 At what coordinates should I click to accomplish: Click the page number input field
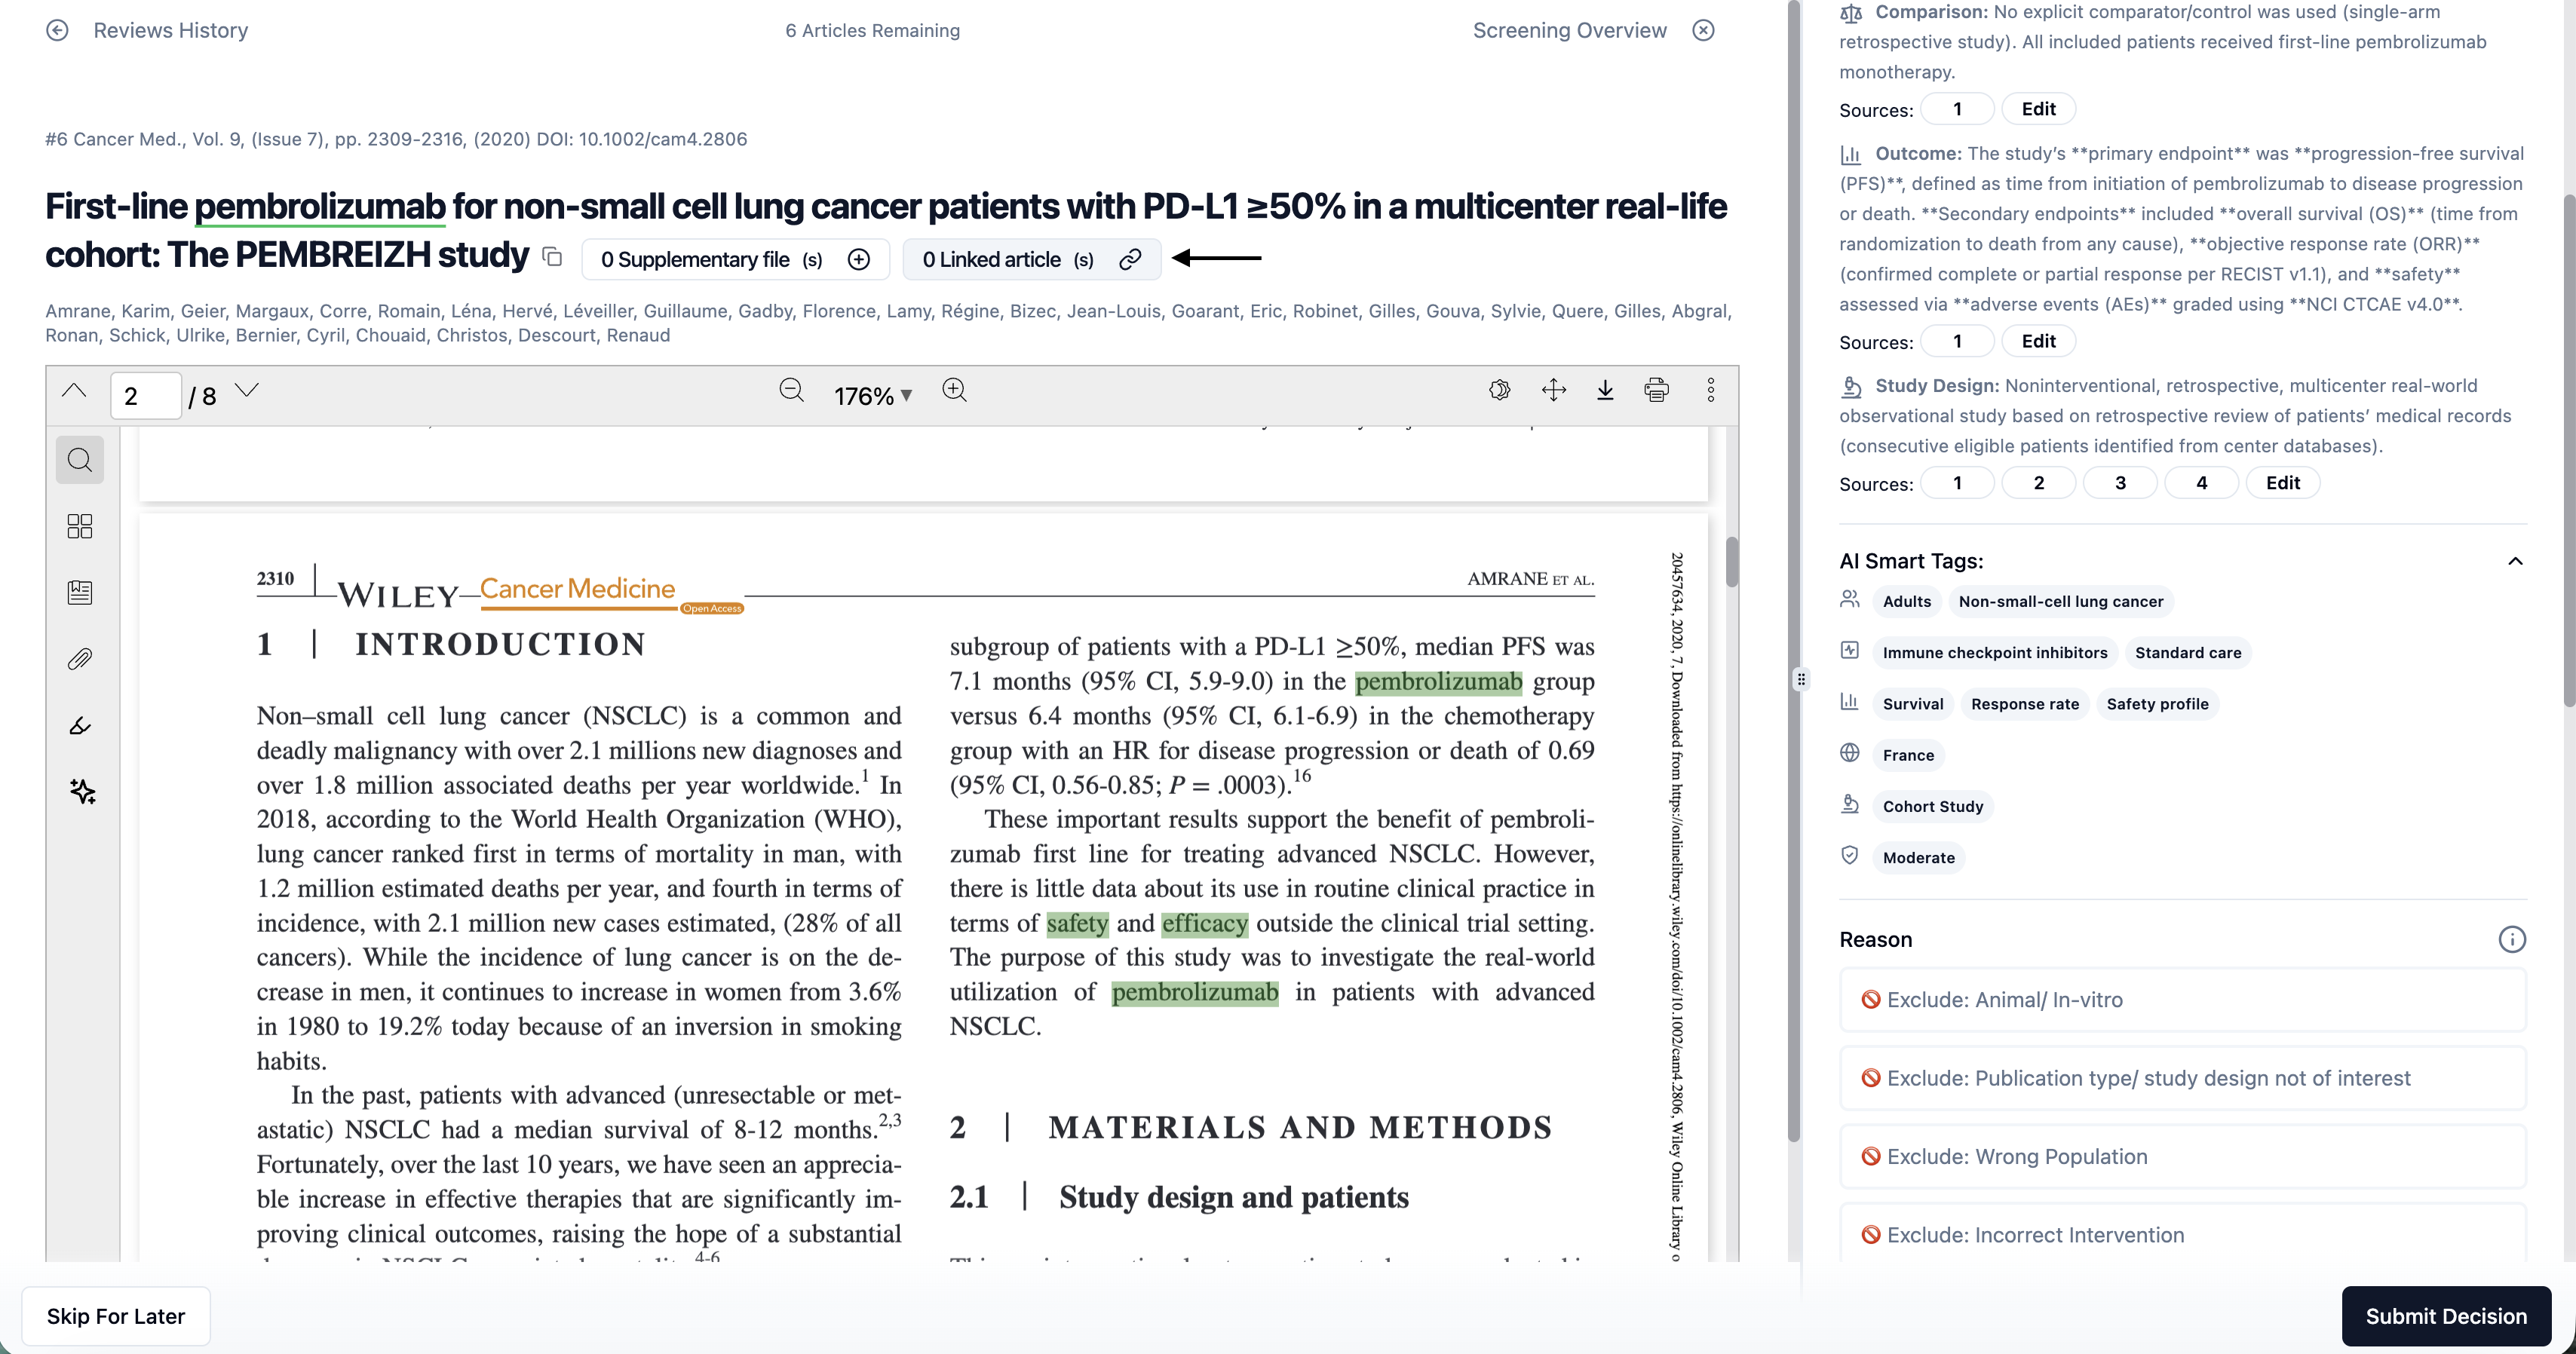(x=145, y=396)
